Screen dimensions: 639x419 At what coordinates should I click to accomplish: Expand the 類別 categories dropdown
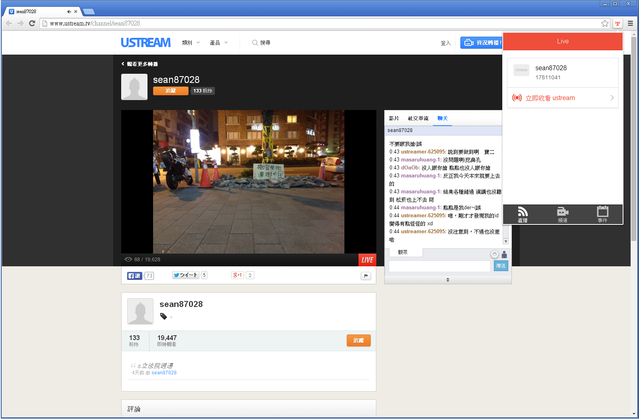(191, 43)
